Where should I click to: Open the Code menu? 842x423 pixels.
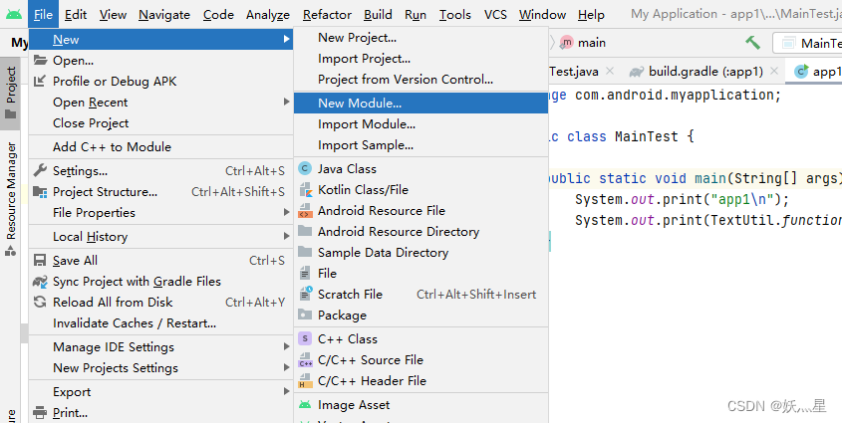click(x=218, y=15)
